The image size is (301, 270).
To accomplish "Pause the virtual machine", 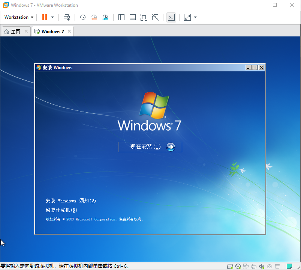I will point(45,17).
